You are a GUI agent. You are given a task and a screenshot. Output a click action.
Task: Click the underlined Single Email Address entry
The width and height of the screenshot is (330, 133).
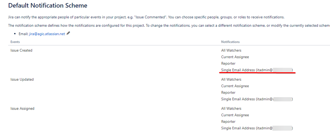(257, 70)
